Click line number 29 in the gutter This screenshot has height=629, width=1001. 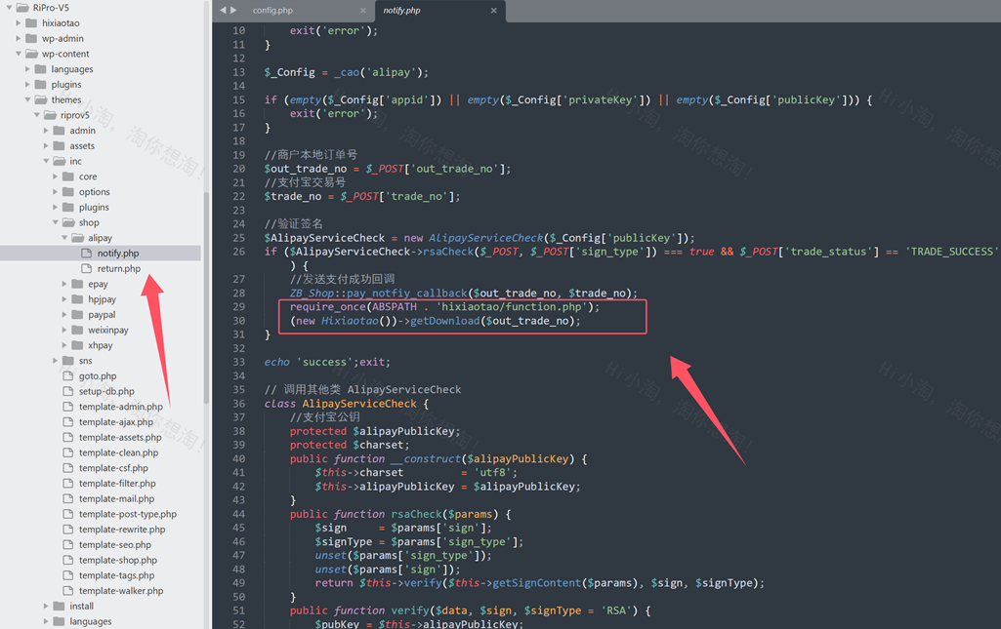(x=238, y=307)
